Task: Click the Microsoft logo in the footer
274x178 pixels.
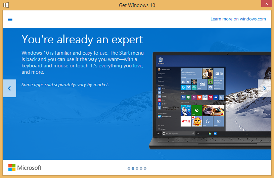Action: click(x=25, y=168)
